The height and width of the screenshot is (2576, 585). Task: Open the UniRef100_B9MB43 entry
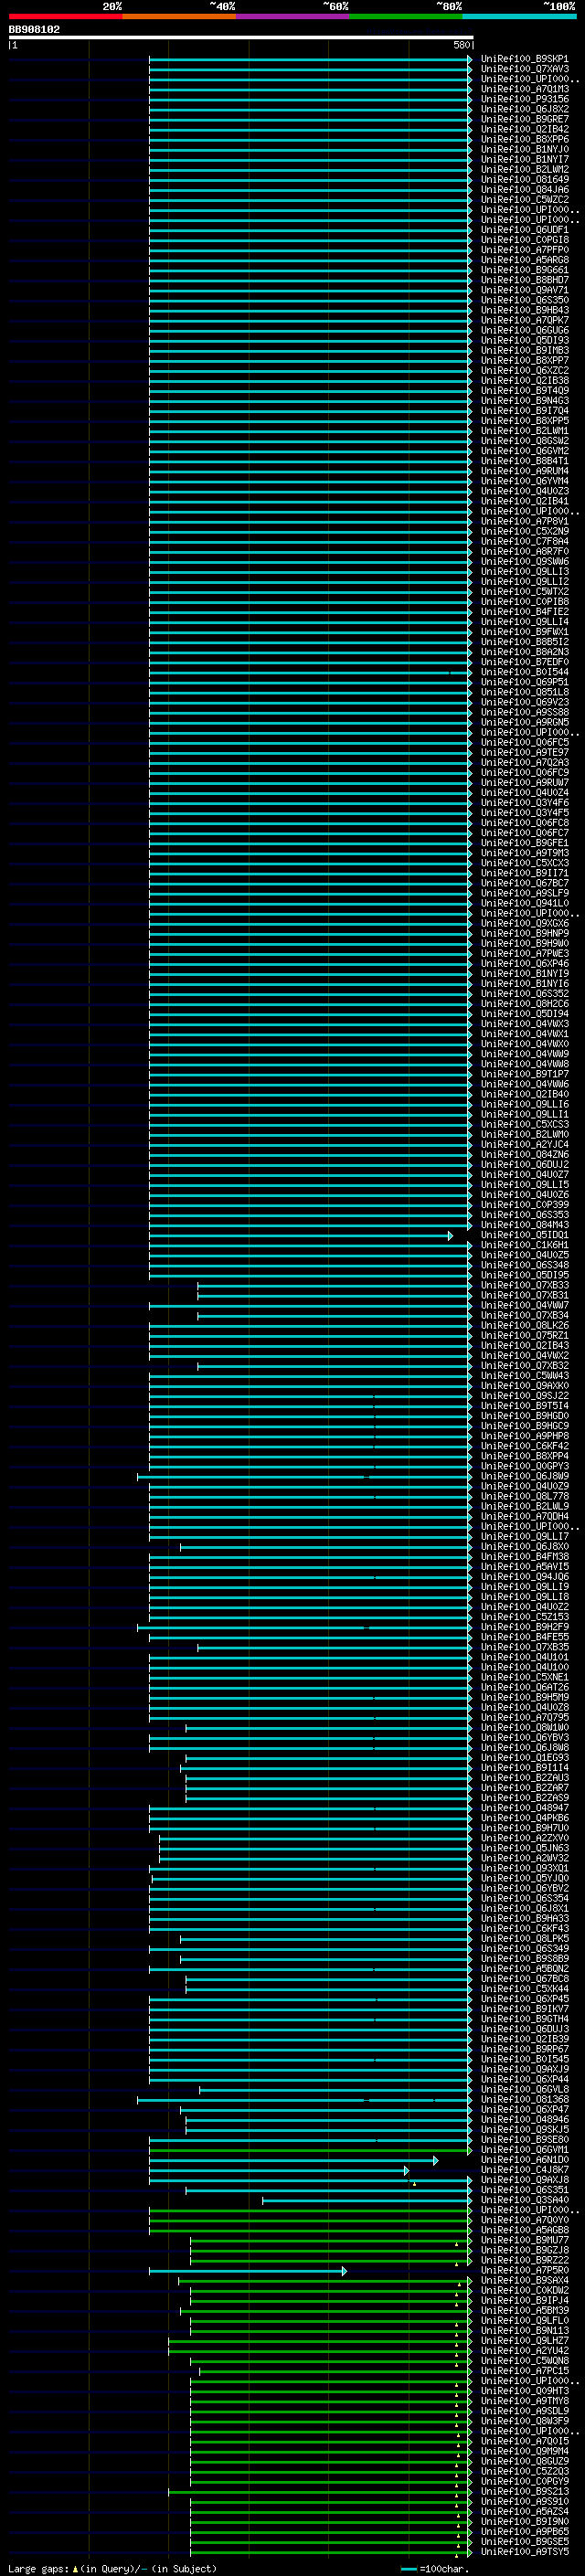pyautogui.click(x=525, y=310)
